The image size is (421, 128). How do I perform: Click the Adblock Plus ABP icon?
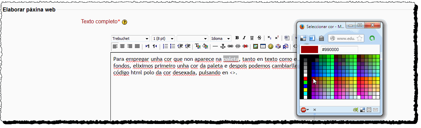pos(303,110)
